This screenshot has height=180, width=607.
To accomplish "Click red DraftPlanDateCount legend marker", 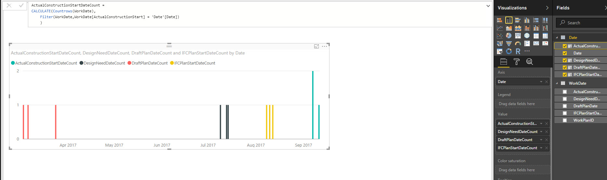I will point(129,63).
